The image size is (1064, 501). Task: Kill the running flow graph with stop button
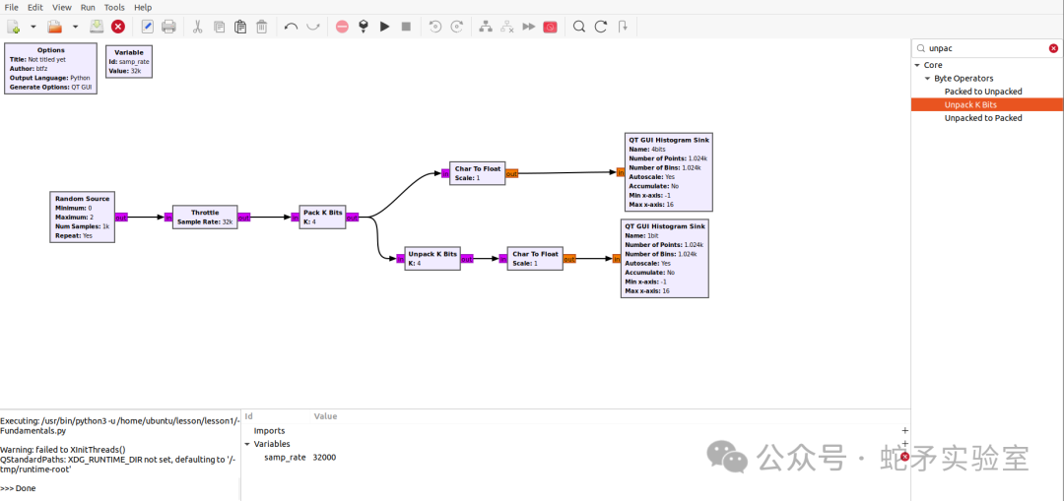click(x=406, y=27)
